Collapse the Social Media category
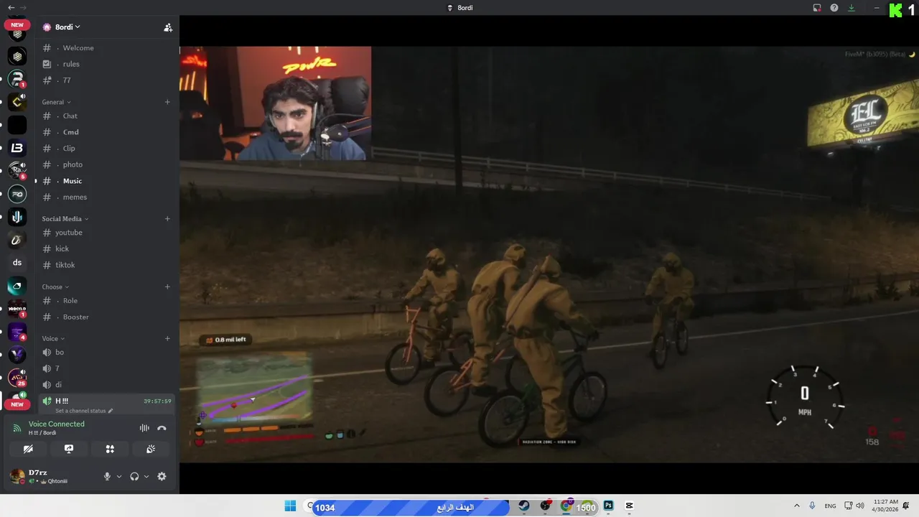 pyautogui.click(x=65, y=218)
